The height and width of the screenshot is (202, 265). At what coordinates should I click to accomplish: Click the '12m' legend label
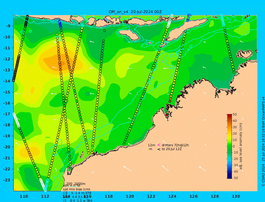click(151, 145)
